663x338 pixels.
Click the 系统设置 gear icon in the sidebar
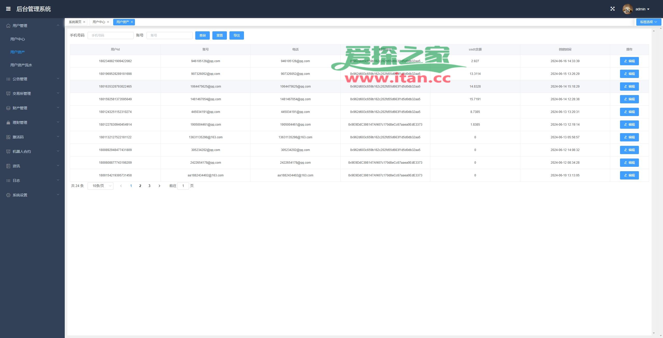pos(8,195)
